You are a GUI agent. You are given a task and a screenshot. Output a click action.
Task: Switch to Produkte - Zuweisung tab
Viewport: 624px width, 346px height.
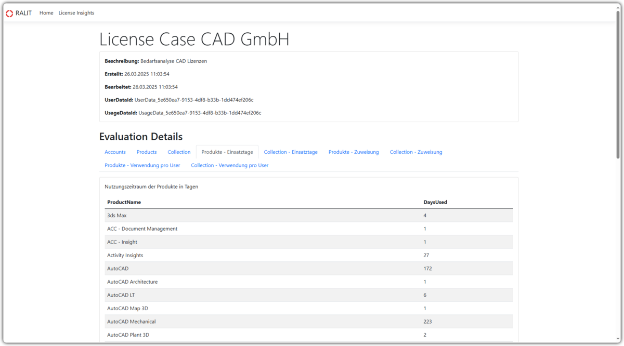coord(354,152)
